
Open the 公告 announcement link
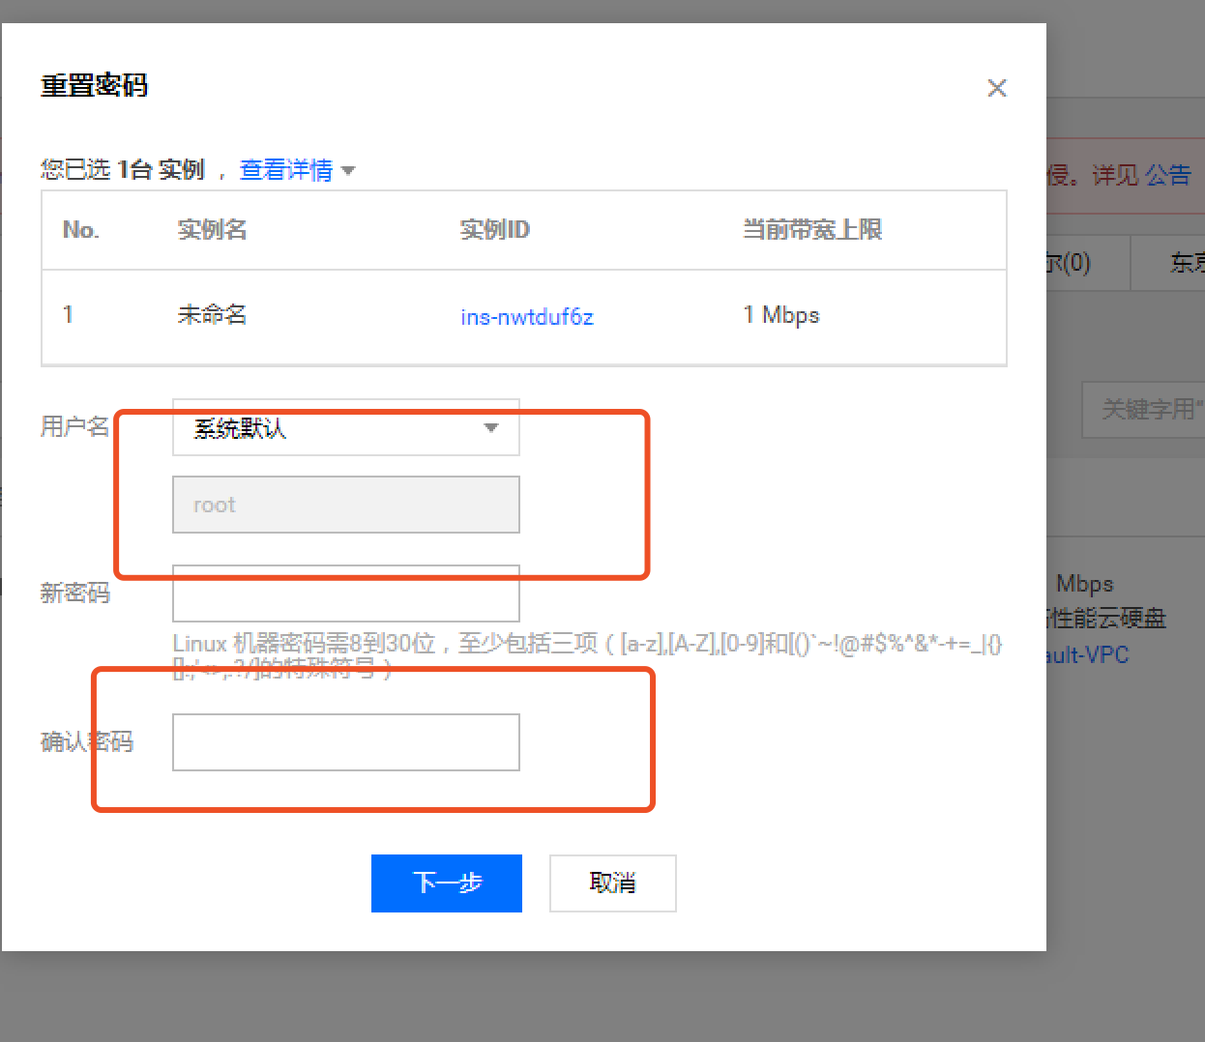(x=1169, y=175)
